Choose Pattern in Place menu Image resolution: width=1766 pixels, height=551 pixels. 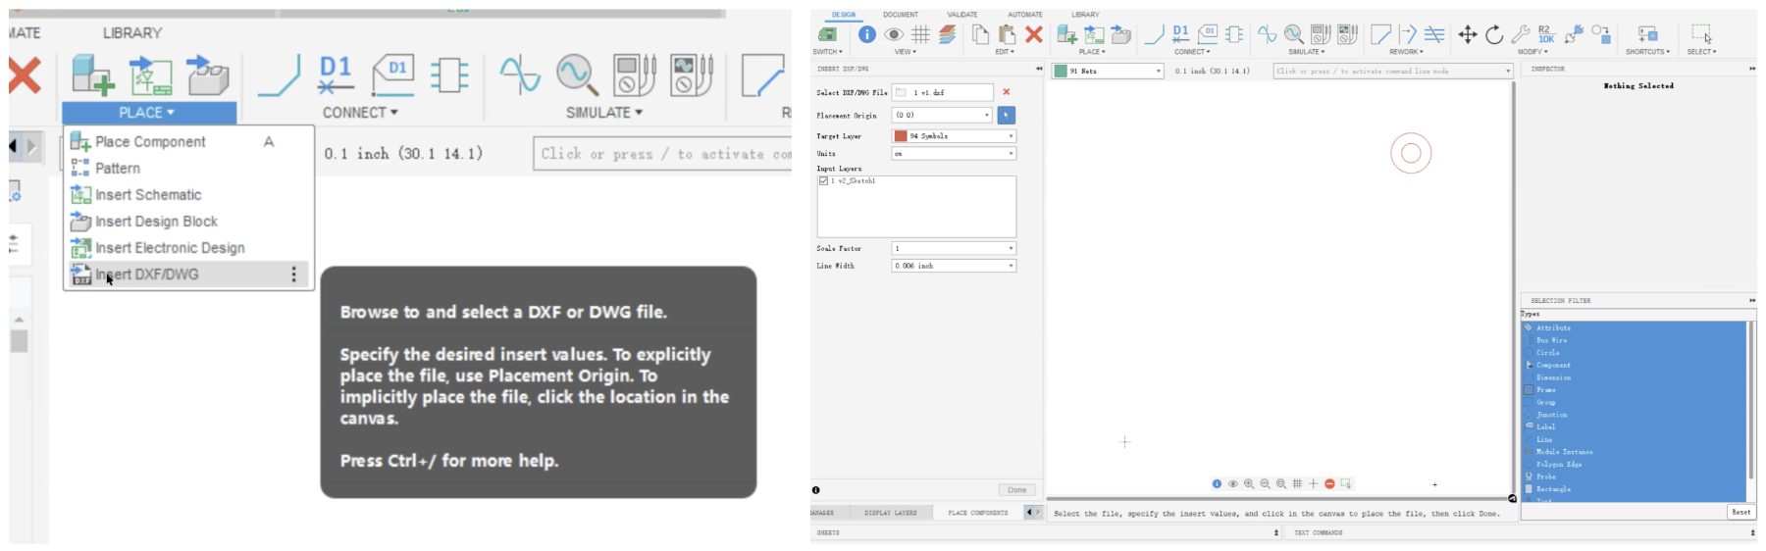[x=187, y=169]
